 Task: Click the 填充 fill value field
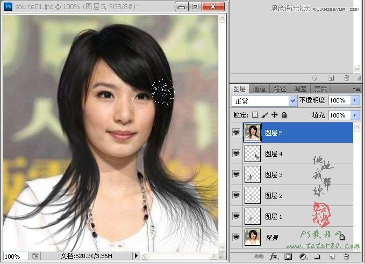point(340,115)
